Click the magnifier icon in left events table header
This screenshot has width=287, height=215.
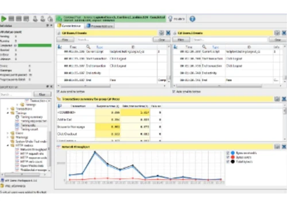point(88,47)
